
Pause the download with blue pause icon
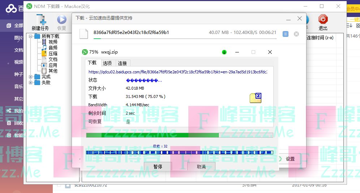(286, 34)
